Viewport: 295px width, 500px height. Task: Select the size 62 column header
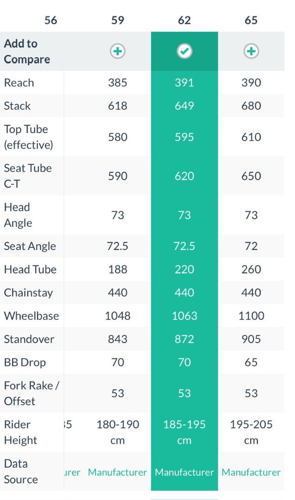point(184,20)
